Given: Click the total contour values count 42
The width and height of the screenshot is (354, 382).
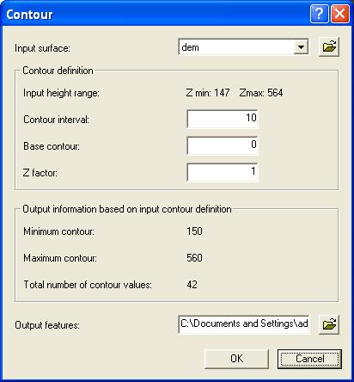Looking at the screenshot, I should pyautogui.click(x=192, y=285).
